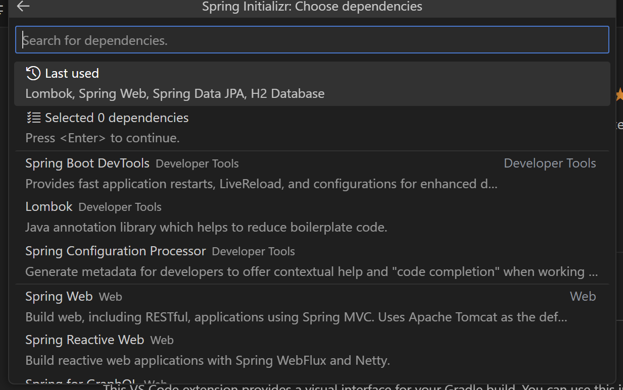Screen dimensions: 623x390
Task: Choose Spring Reactive Web dependency
Action: tap(85, 340)
